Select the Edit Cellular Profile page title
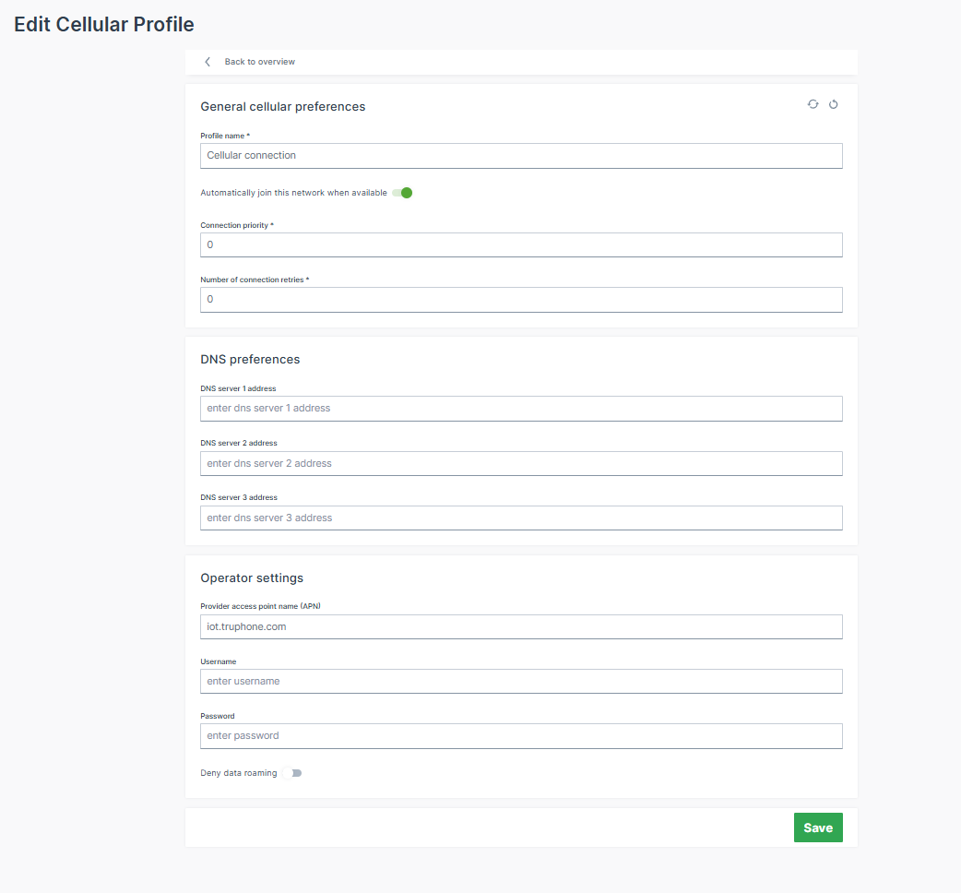Screen dimensions: 961x893 tap(103, 24)
